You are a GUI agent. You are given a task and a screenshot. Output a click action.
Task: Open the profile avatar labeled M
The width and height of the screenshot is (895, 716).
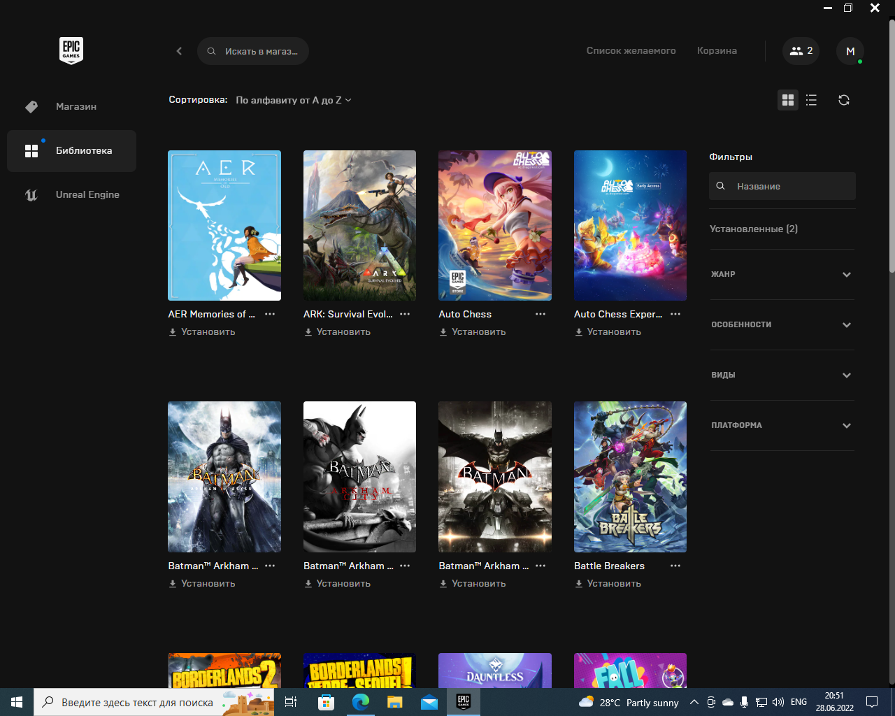[850, 51]
